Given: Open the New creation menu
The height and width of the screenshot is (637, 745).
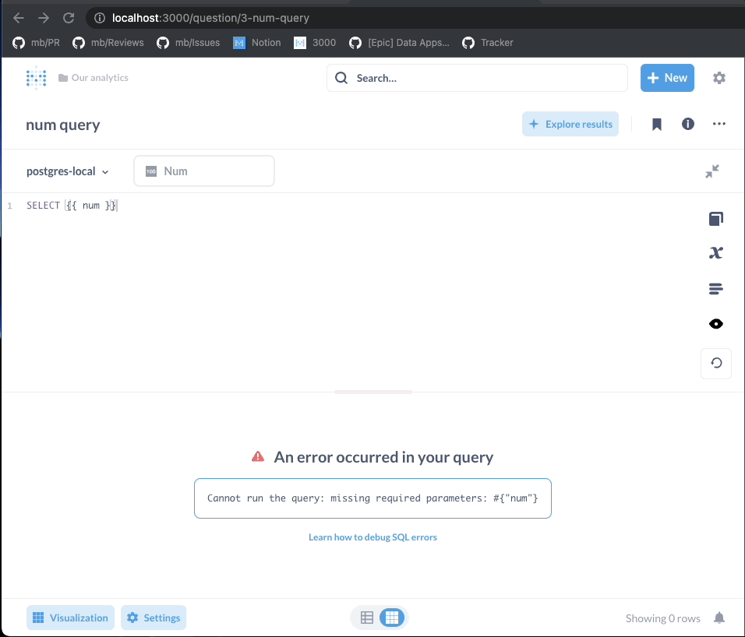Looking at the screenshot, I should 667,78.
